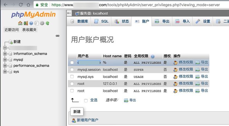Reload the browser page
The width and height of the screenshot is (229, 126).
point(21,5)
